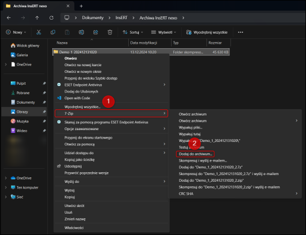
Task: Open the Sortuj dropdown
Action: pyautogui.click(x=133, y=33)
